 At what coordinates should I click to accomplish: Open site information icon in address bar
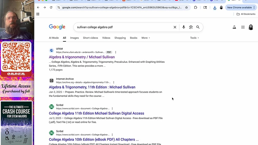point(59,7)
